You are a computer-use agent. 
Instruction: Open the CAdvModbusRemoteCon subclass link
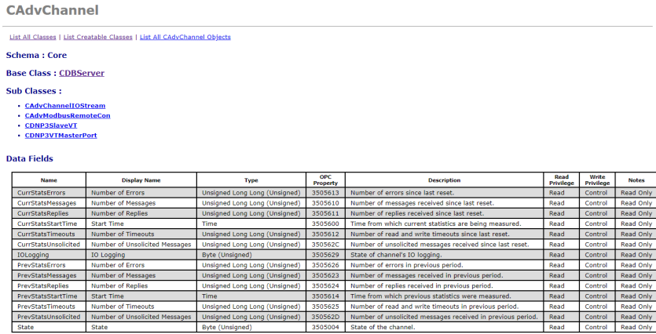pos(68,115)
